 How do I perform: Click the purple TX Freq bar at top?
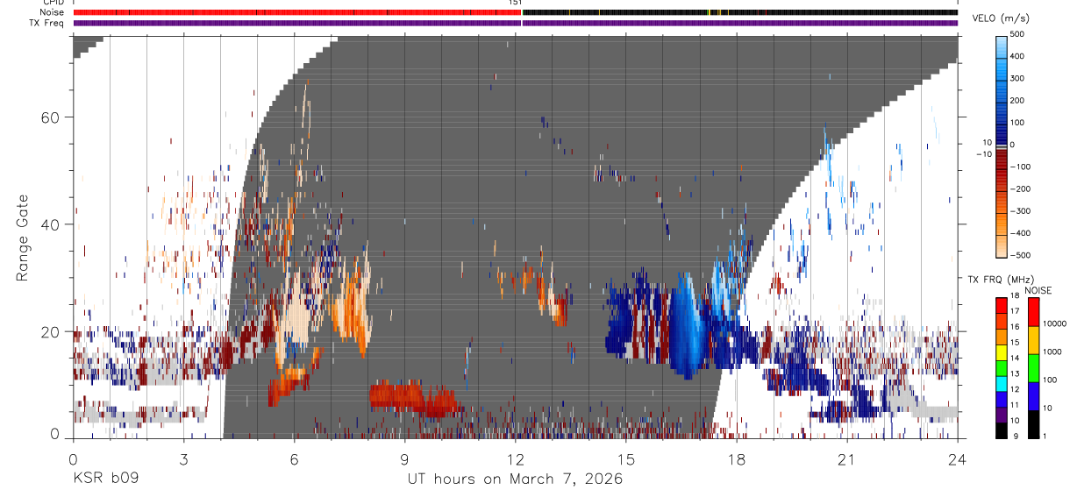click(x=515, y=24)
